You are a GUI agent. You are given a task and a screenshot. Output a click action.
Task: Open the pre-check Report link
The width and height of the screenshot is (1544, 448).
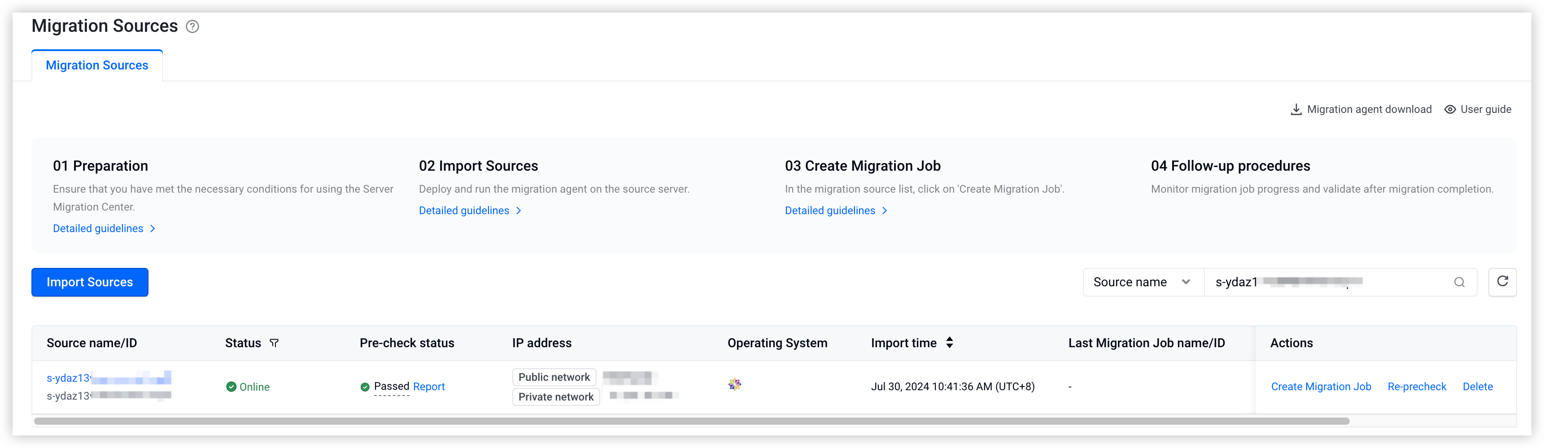[x=429, y=387]
